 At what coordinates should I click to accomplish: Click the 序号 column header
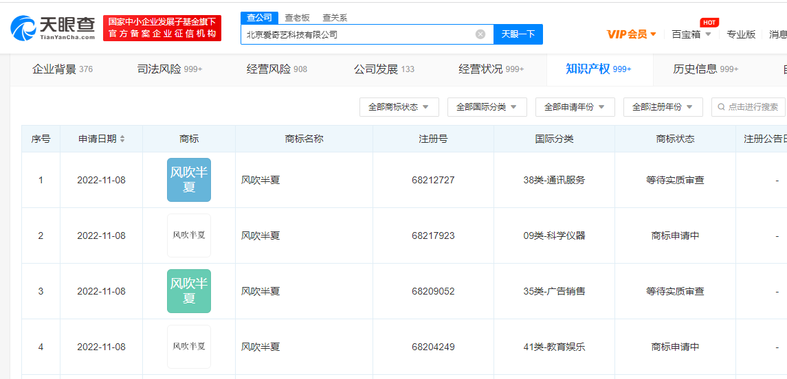[41, 139]
